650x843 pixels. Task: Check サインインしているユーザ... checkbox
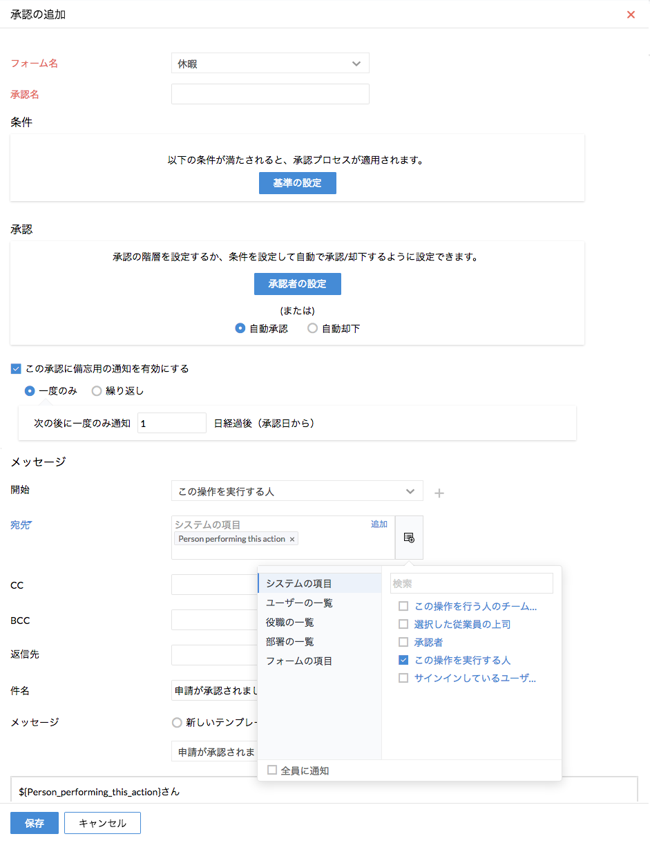(x=403, y=679)
